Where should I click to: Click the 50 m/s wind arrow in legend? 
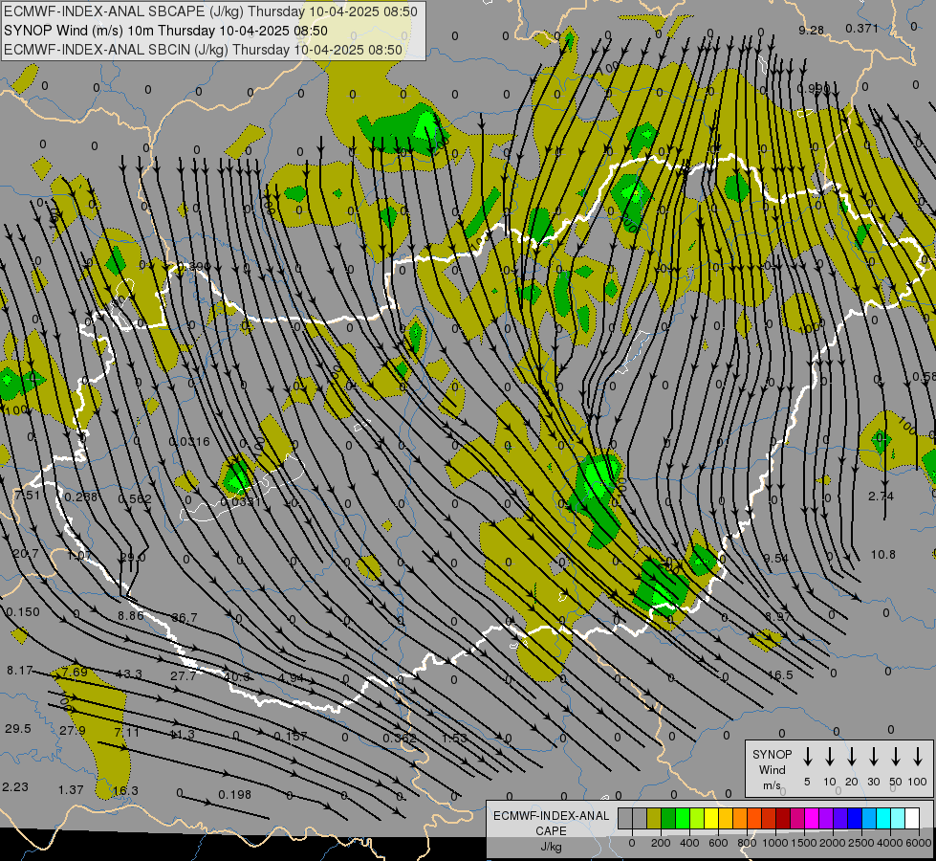[x=896, y=757]
